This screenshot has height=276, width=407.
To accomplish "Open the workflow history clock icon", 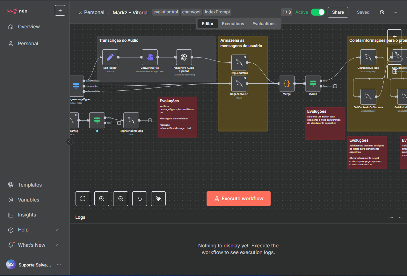I will click(382, 12).
